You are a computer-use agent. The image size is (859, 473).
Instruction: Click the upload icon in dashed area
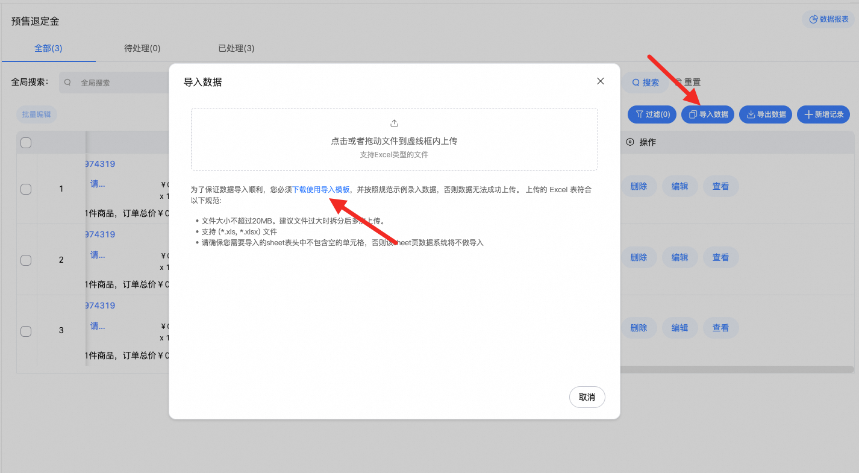click(x=394, y=124)
